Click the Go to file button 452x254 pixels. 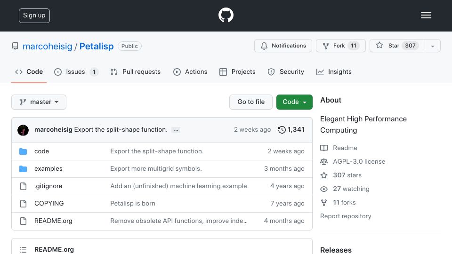point(251,102)
